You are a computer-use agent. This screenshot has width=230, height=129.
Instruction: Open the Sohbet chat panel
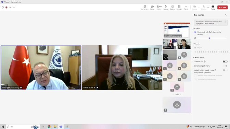click(x=152, y=7)
